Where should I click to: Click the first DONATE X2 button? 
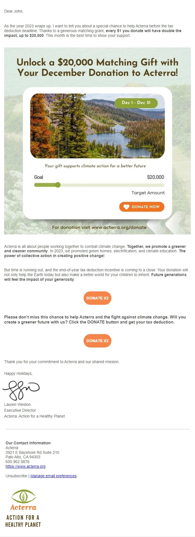click(97, 298)
